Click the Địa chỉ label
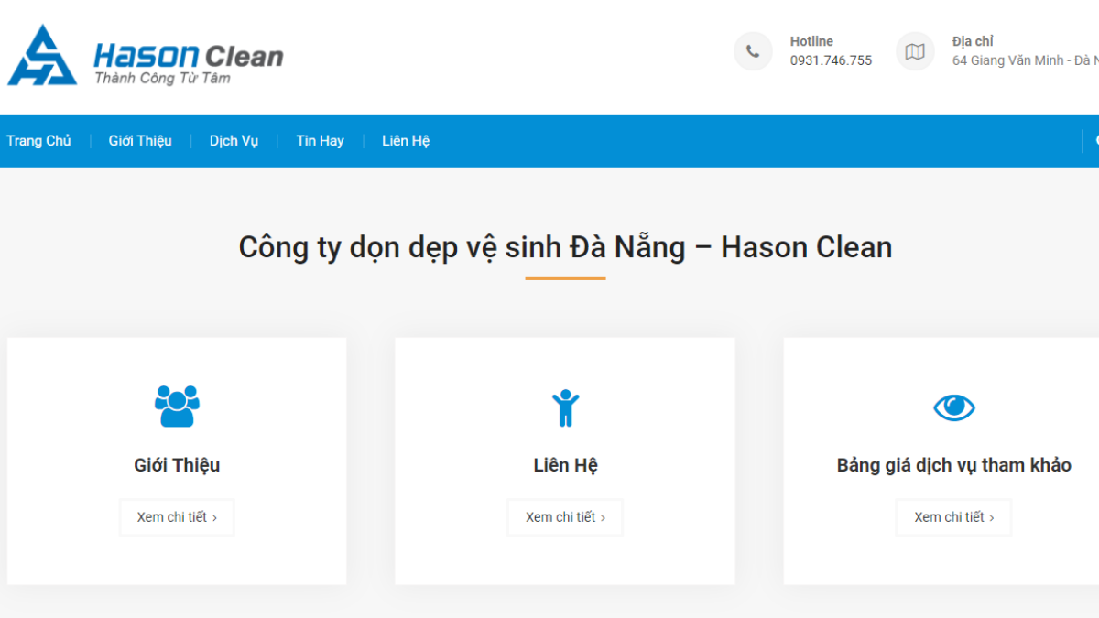This screenshot has width=1099, height=618. pyautogui.click(x=973, y=41)
